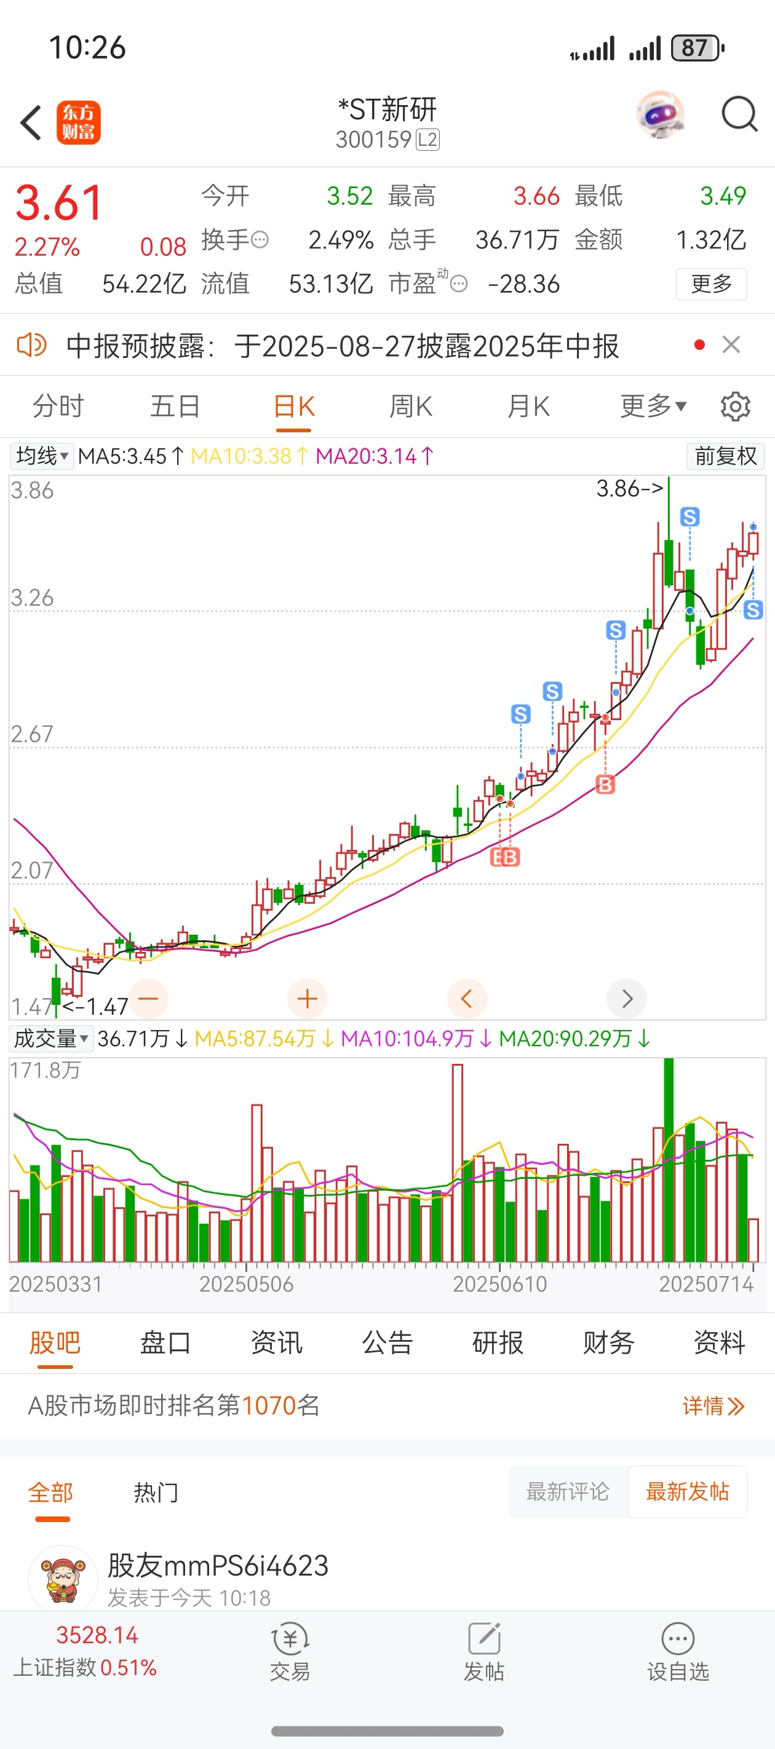The width and height of the screenshot is (775, 1749).
Task: Open the 股吧 tab
Action: click(55, 1342)
